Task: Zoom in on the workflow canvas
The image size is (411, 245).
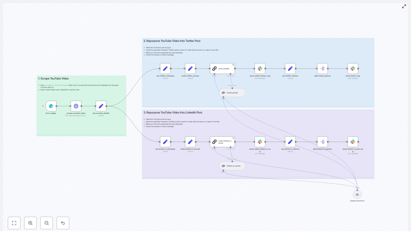Action: click(31, 223)
